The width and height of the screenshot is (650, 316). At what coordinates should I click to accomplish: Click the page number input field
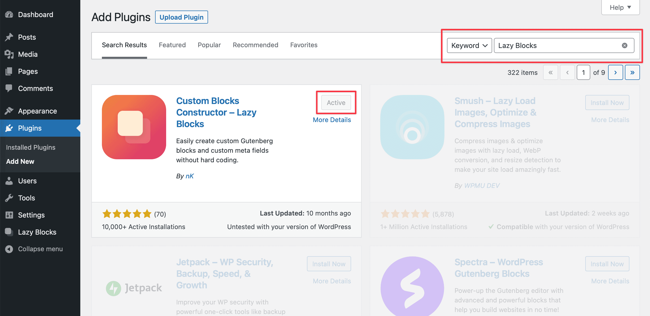(x=583, y=72)
